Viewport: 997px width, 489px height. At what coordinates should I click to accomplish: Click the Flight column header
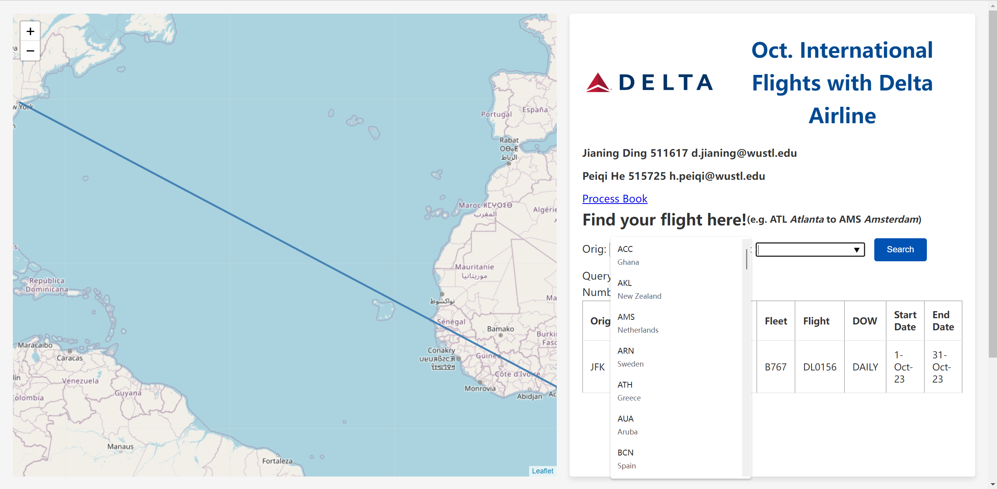tap(816, 321)
